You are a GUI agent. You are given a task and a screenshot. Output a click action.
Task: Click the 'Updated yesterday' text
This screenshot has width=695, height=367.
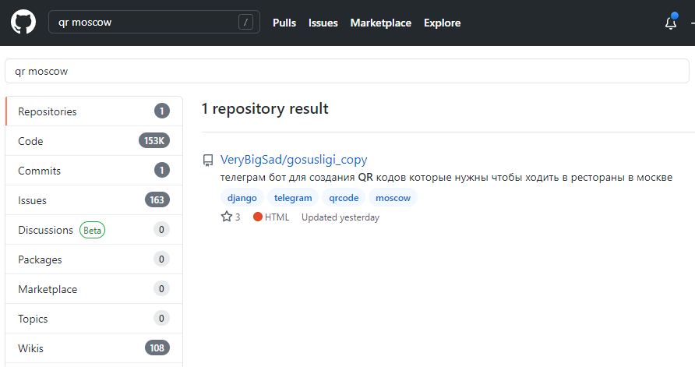click(x=340, y=217)
